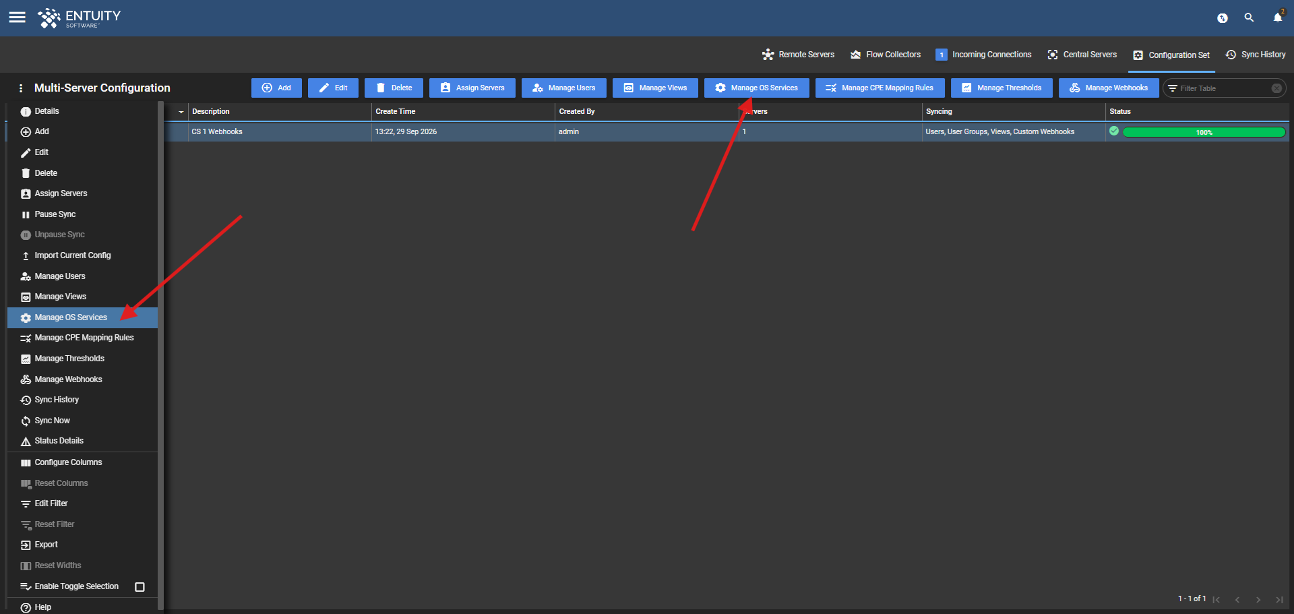1294x614 pixels.
Task: Tick the Enable Toggle Selection checkbox
Action: tap(140, 587)
